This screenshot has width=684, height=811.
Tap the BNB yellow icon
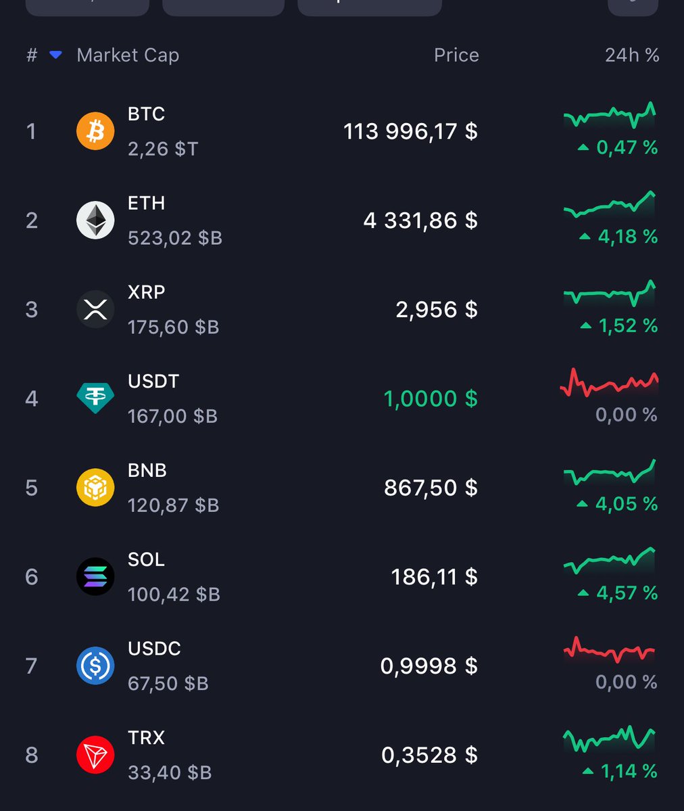click(95, 487)
